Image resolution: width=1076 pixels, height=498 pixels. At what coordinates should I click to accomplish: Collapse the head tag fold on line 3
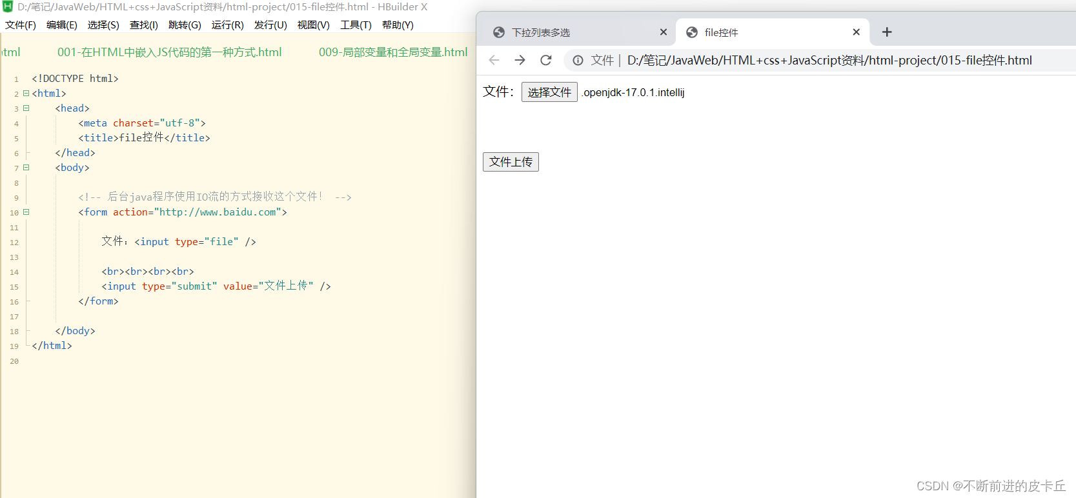26,108
